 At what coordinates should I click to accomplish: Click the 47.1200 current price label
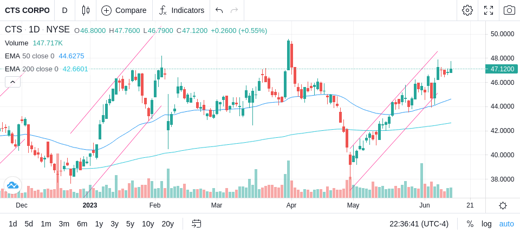click(502, 69)
